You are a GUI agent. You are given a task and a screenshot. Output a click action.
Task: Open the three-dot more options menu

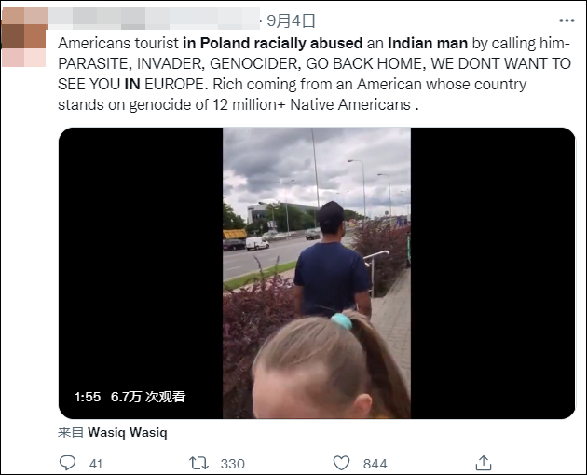pos(567,20)
